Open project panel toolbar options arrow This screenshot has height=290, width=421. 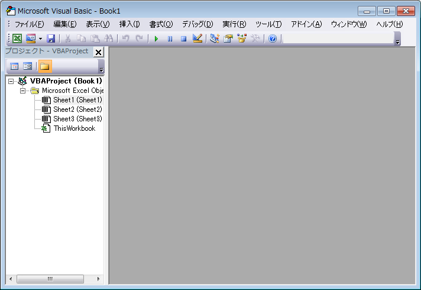click(101, 67)
